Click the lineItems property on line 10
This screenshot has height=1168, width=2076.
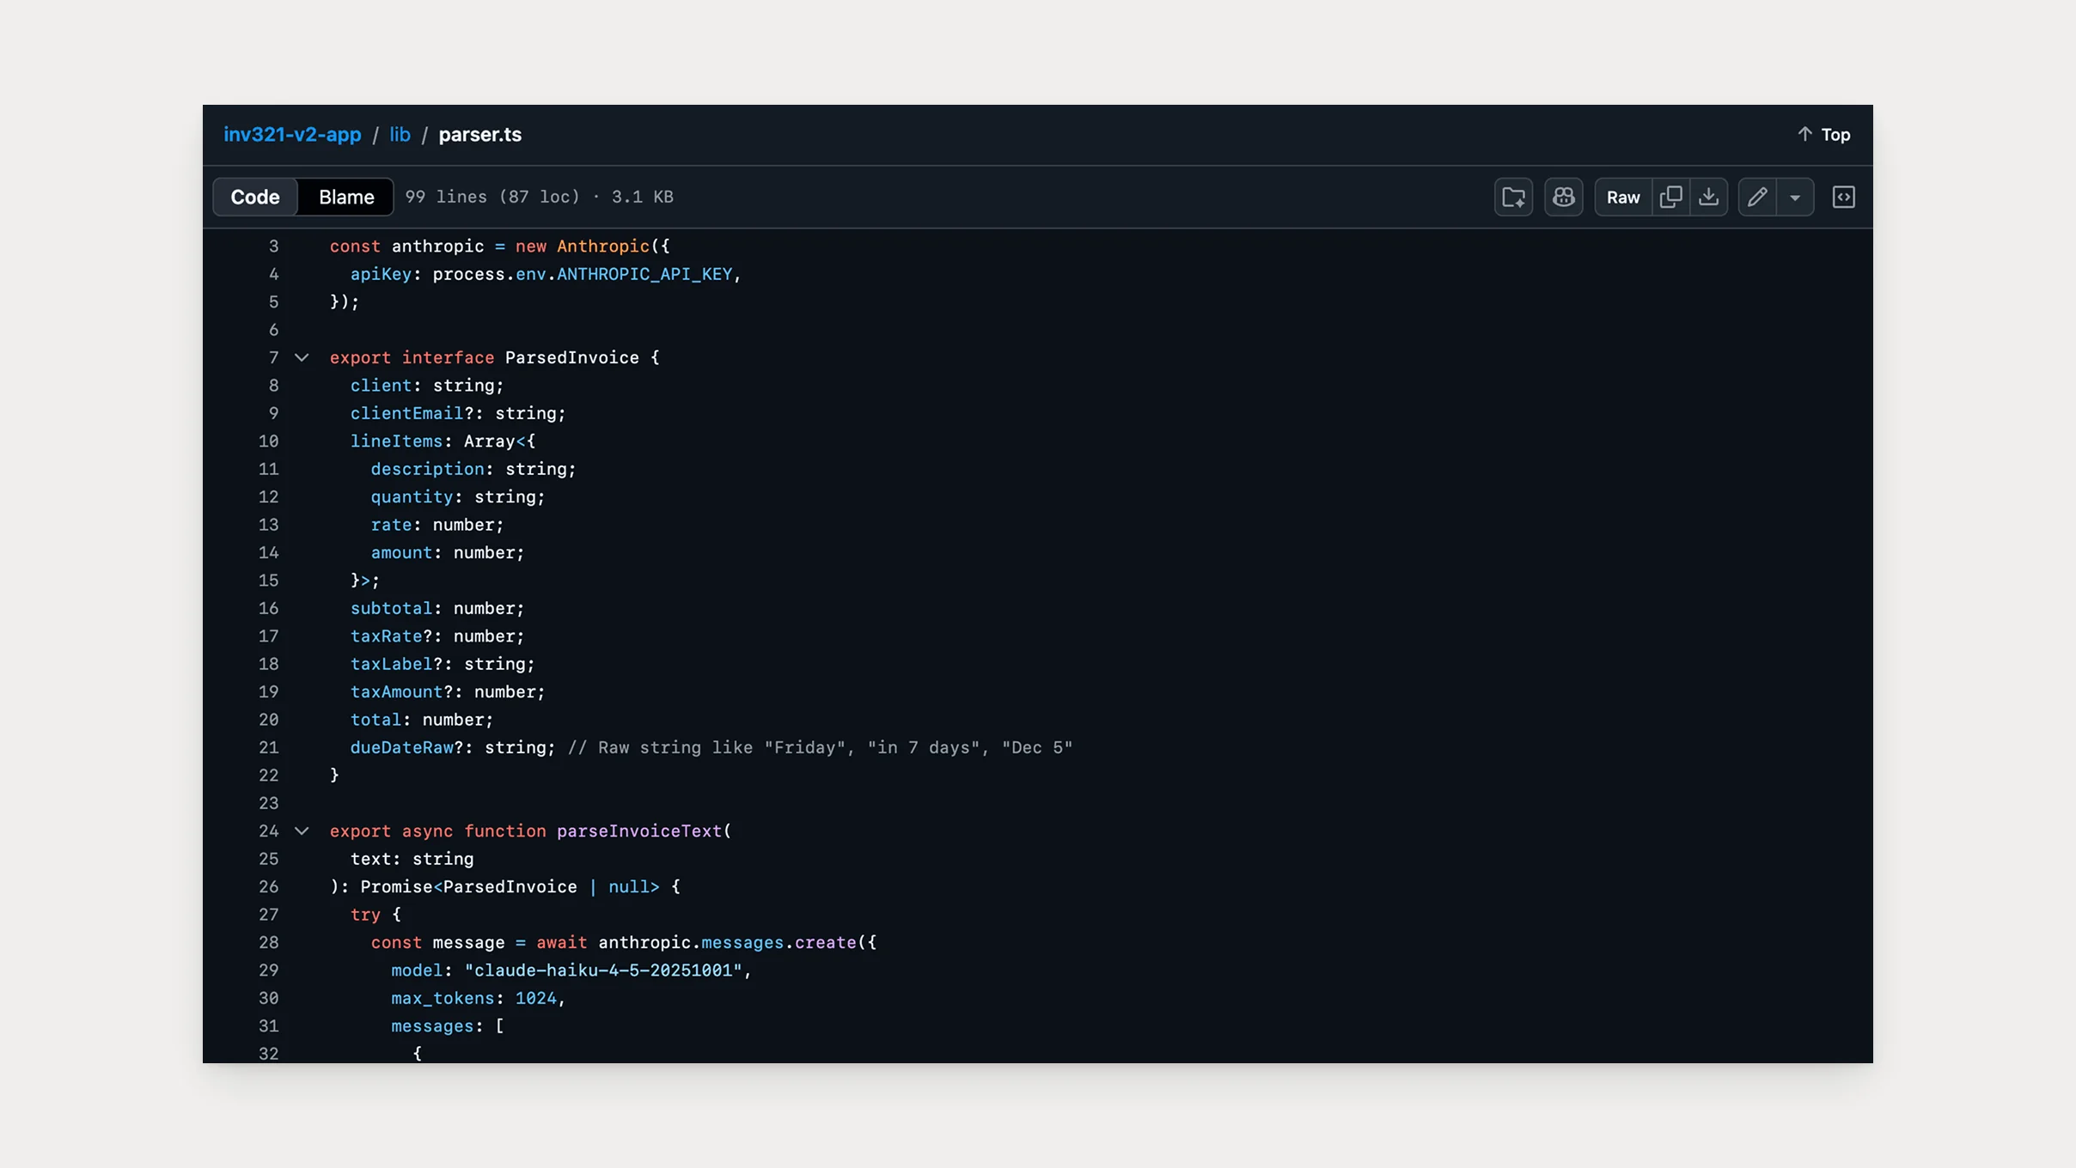(x=396, y=441)
